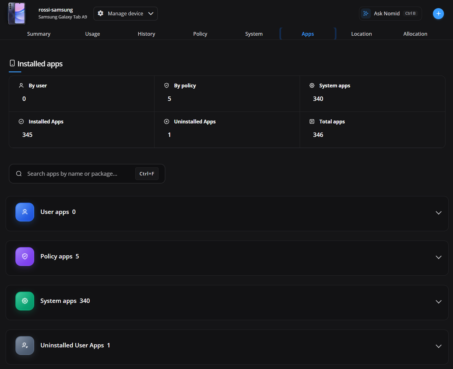Click the Total apps count 346
453x369 pixels.
[318, 135]
